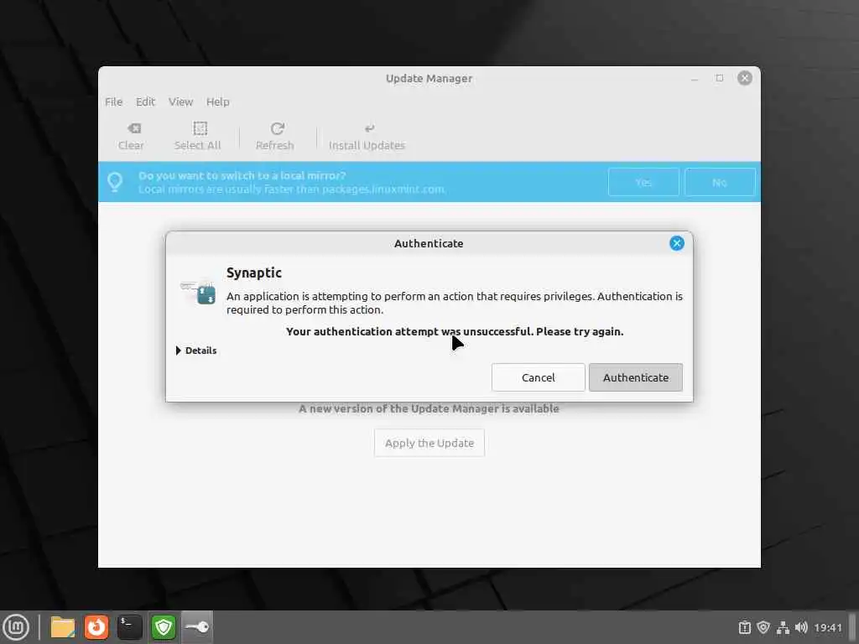This screenshot has height=644, width=859.
Task: Click the Apply the Update button
Action: point(429,443)
